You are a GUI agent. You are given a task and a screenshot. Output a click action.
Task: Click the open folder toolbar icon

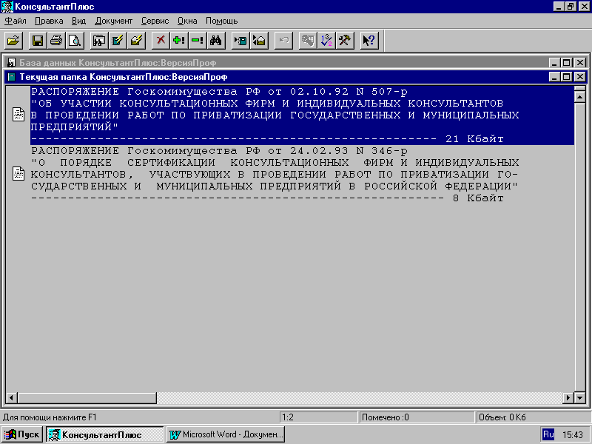[13, 41]
